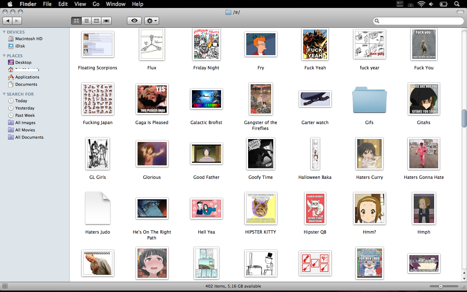
Task: Select the Haters Judo blank file icon
Action: [97, 208]
